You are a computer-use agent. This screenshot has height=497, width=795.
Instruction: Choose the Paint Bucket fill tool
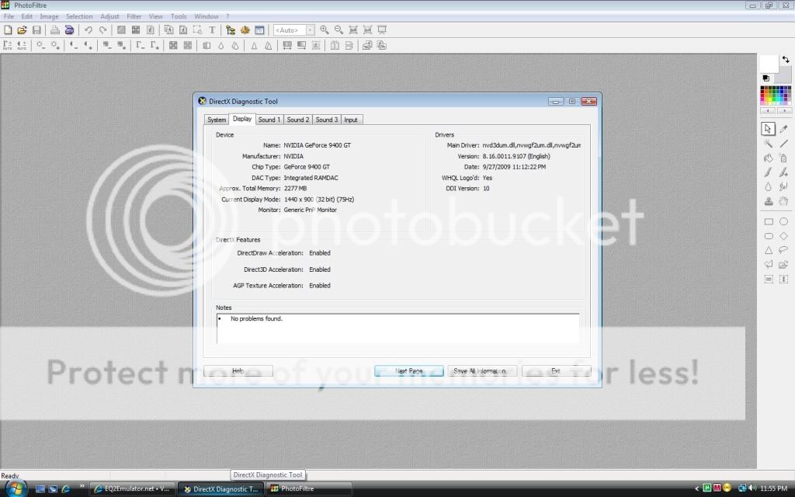click(768, 158)
